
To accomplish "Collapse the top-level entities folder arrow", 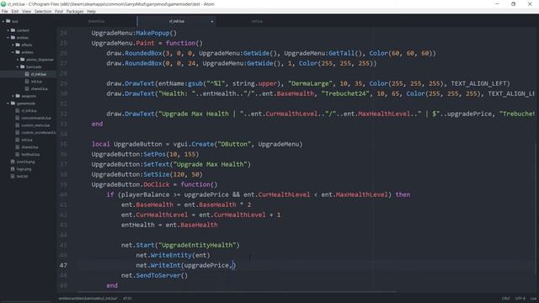I will [x=8, y=37].
